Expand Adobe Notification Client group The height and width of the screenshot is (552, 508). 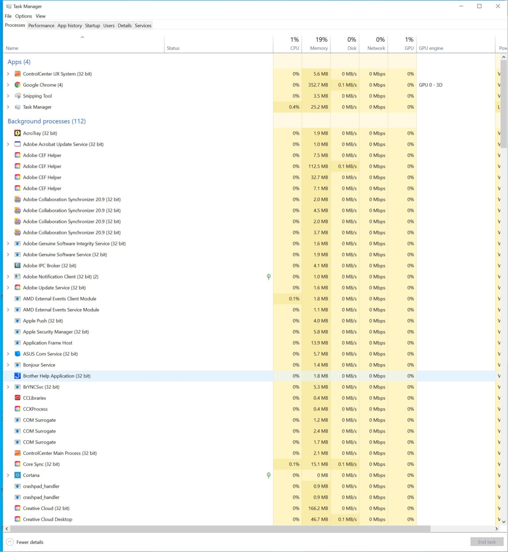click(8, 277)
